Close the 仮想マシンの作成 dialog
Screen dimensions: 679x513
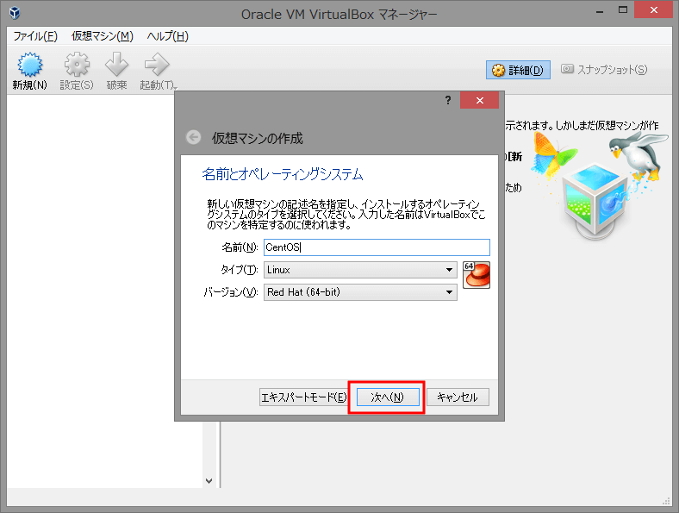click(x=479, y=100)
